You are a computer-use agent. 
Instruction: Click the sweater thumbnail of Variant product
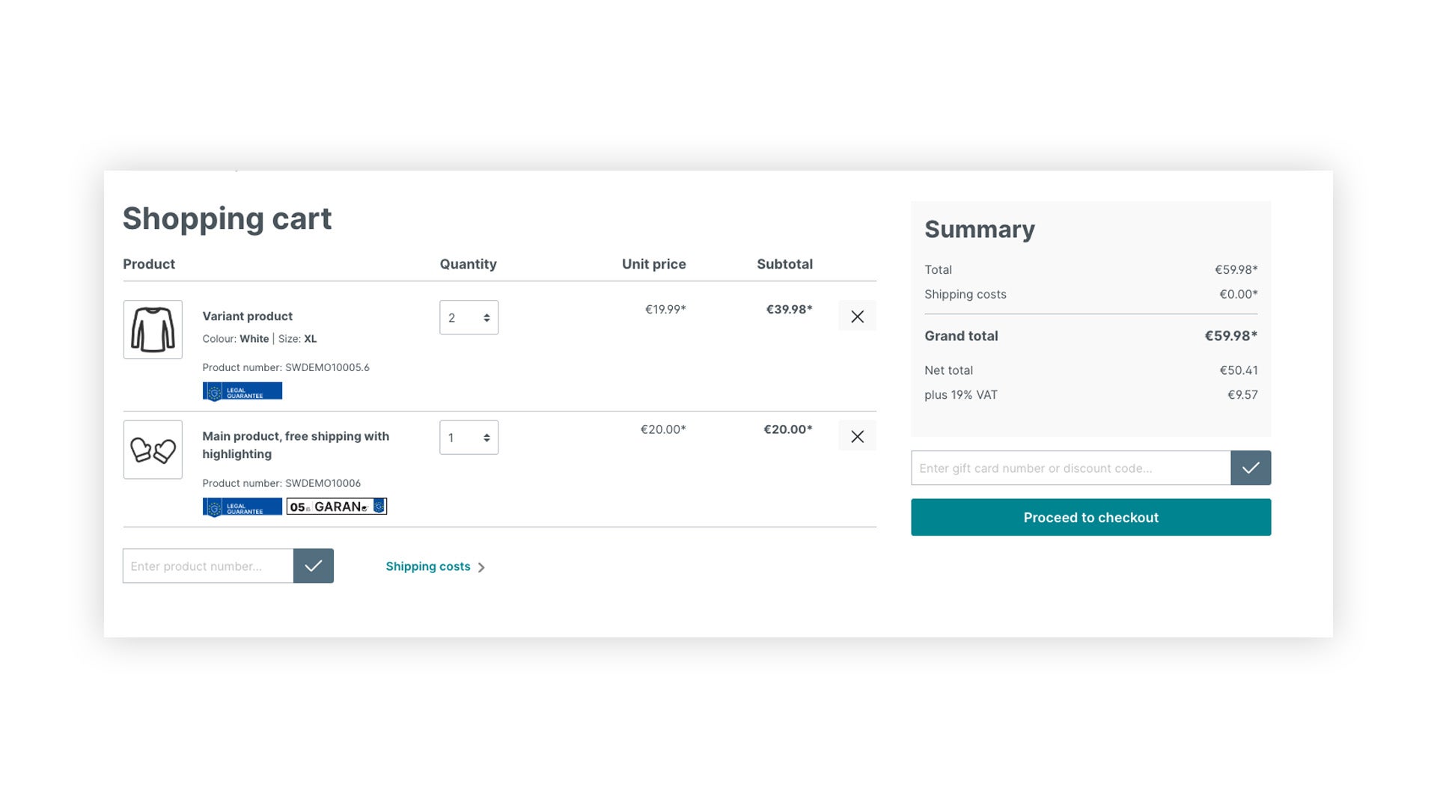click(153, 329)
